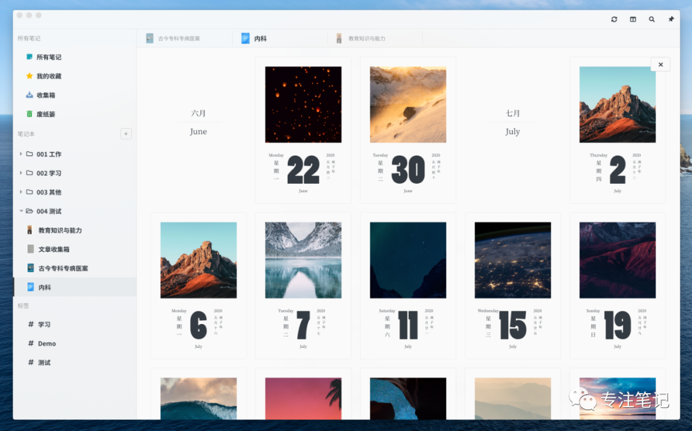Click the blue notebook icon of 内科 in sidebar

coord(31,287)
